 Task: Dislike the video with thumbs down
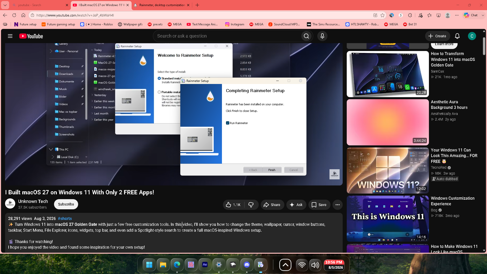[251, 205]
